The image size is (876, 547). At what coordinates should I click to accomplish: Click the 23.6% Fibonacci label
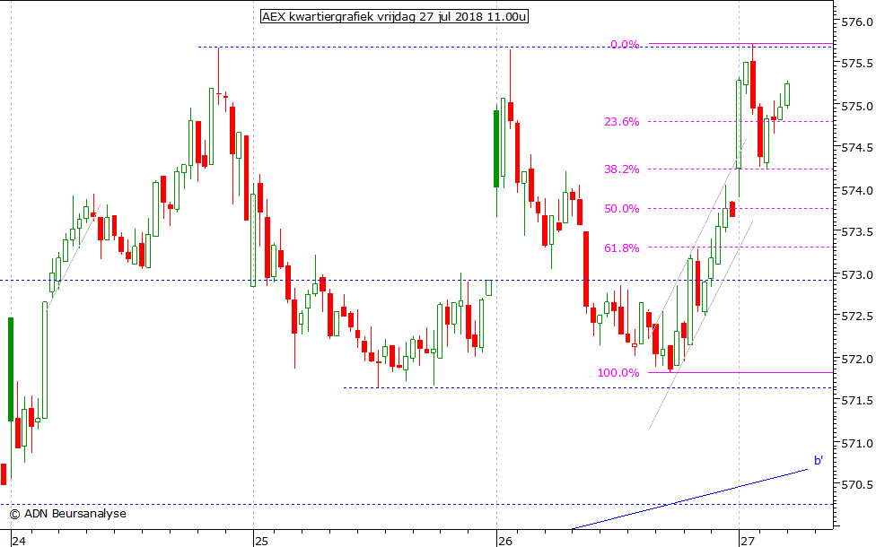(x=621, y=122)
